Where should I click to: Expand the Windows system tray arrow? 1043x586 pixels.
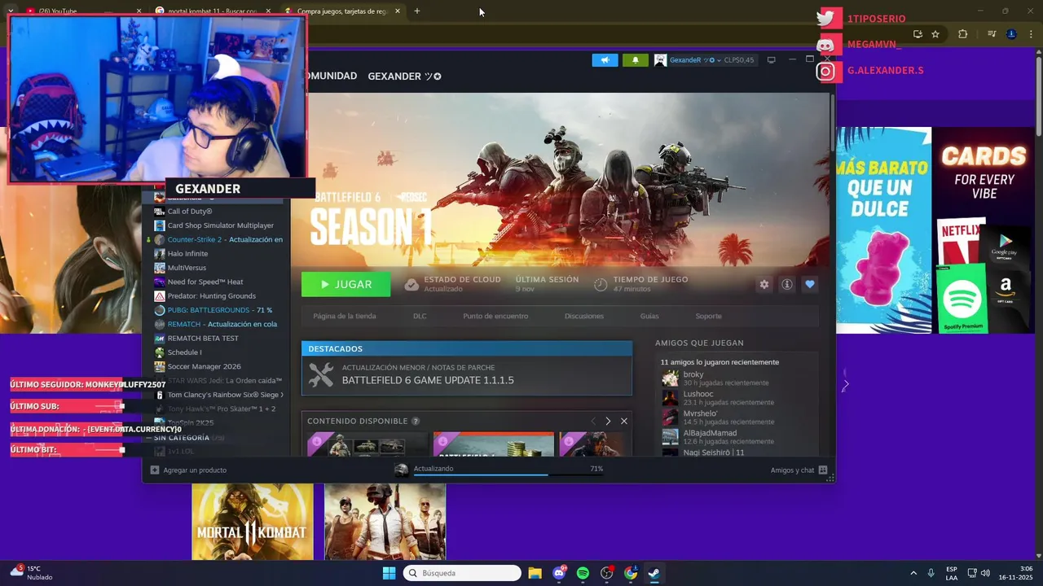coord(913,573)
